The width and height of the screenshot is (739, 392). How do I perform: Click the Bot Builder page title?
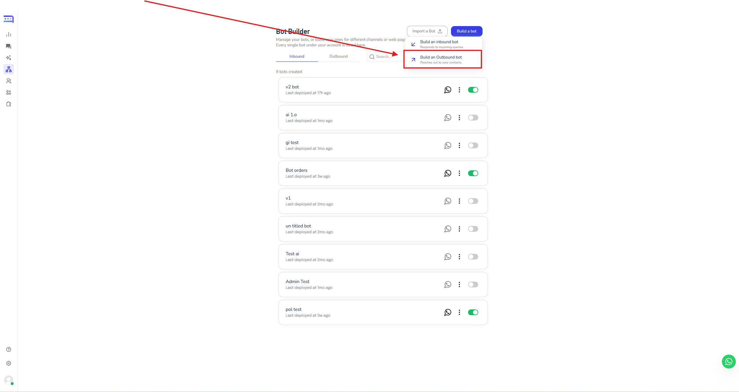[x=293, y=31]
